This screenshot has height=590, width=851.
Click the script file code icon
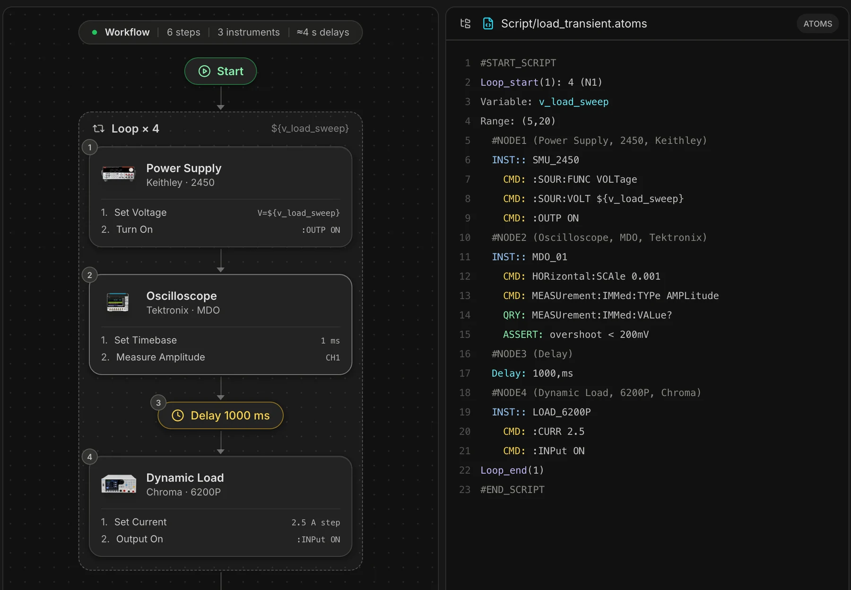click(x=488, y=24)
